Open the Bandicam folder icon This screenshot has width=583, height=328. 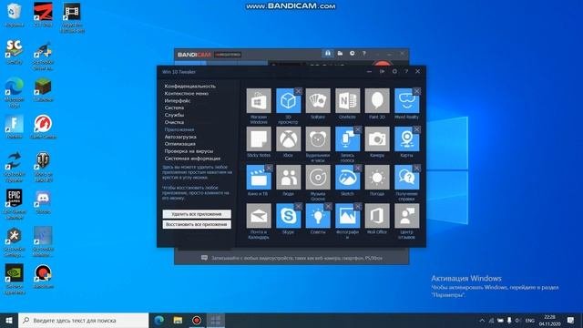tap(340, 54)
